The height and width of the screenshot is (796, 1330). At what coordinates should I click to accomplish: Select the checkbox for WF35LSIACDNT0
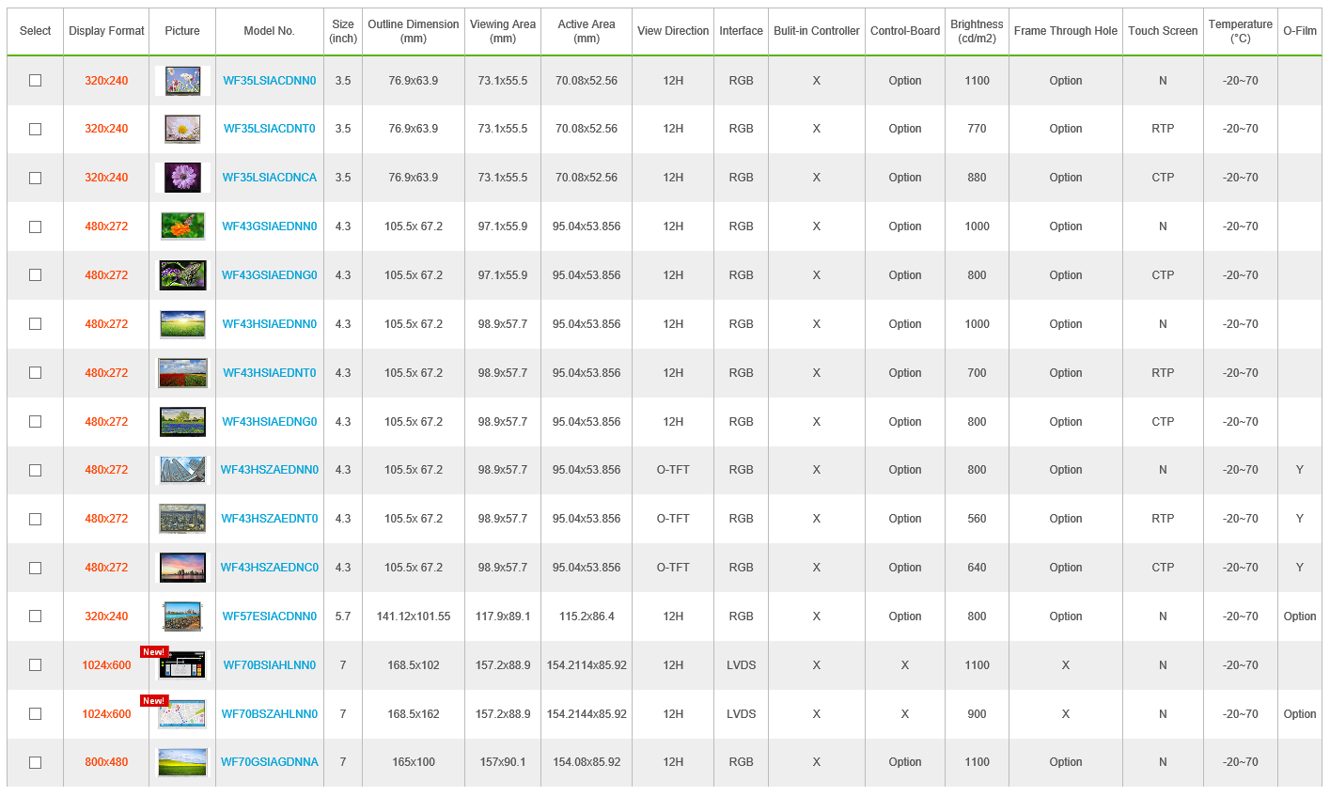[35, 129]
